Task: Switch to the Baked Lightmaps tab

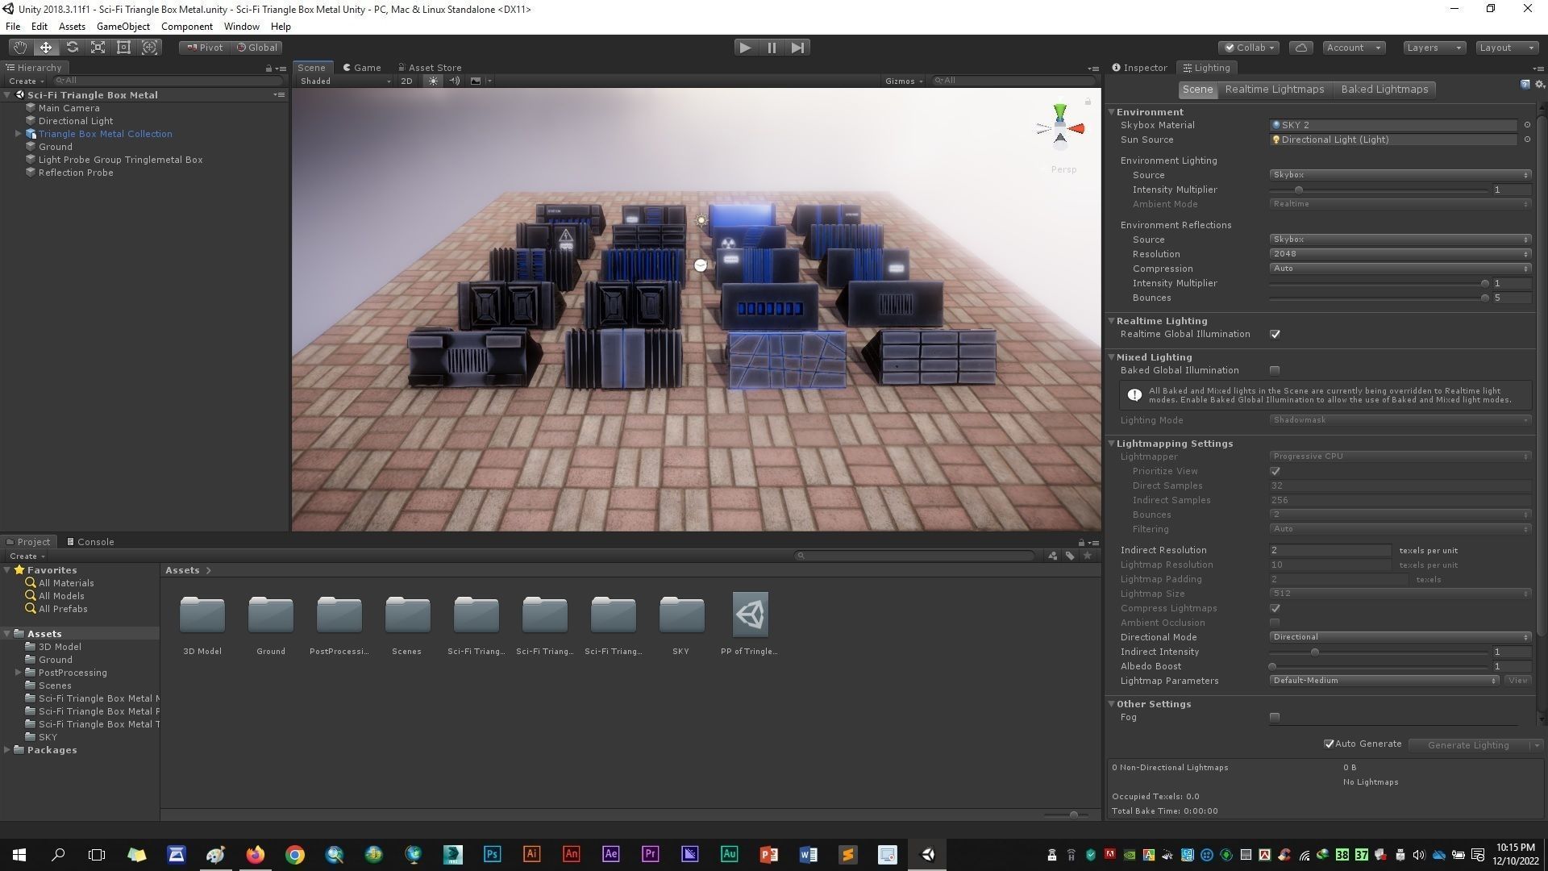Action: tap(1384, 90)
